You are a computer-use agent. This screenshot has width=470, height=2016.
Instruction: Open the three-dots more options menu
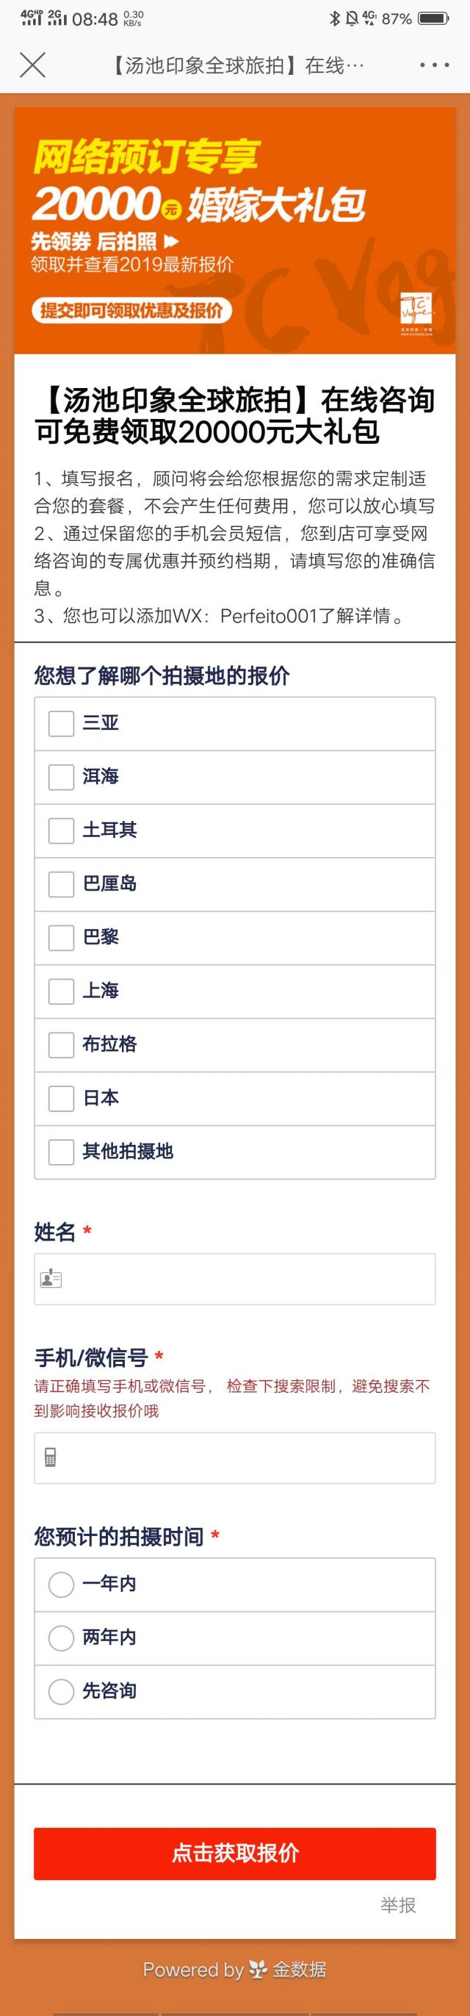(434, 65)
